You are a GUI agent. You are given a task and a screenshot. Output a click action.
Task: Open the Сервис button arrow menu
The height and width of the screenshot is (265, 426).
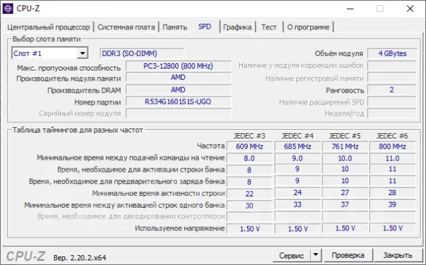point(316,255)
